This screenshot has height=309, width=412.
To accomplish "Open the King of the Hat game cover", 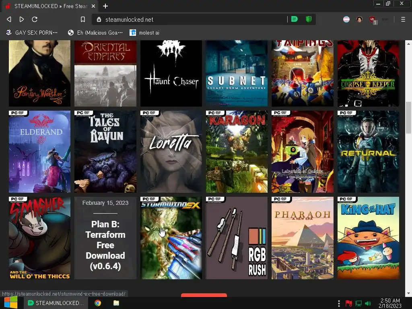I will [x=368, y=238].
